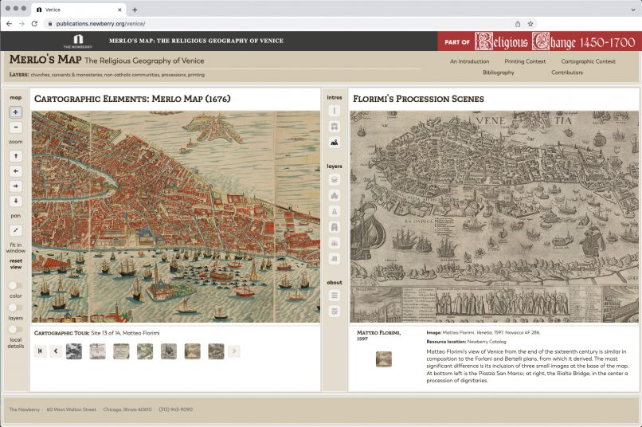Image resolution: width=642 pixels, height=427 pixels.
Task: Pan the map left with the left arrow
Action: click(16, 171)
